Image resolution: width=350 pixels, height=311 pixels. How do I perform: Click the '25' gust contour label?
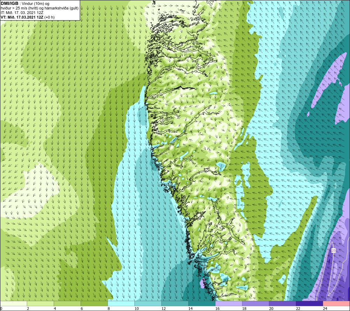(334, 251)
